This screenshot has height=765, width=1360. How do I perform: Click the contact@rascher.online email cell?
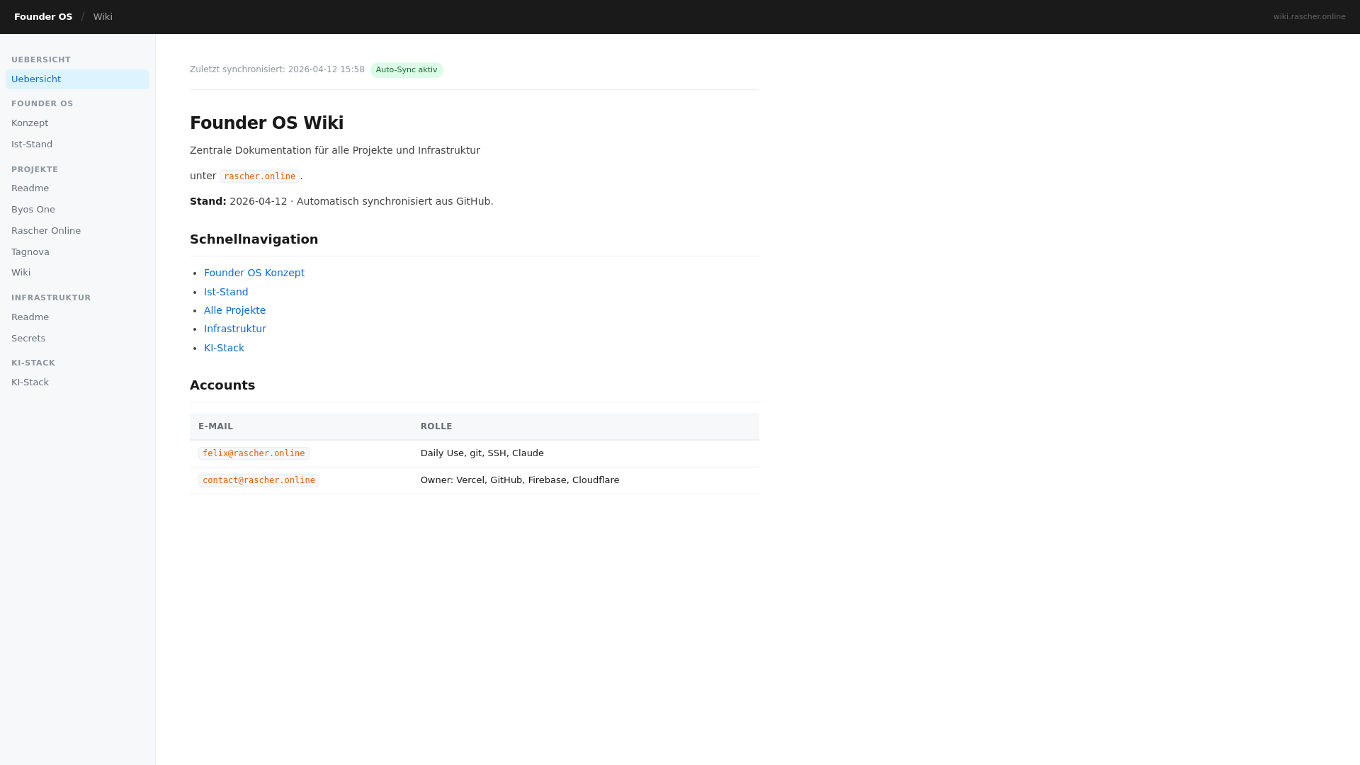pyautogui.click(x=259, y=480)
